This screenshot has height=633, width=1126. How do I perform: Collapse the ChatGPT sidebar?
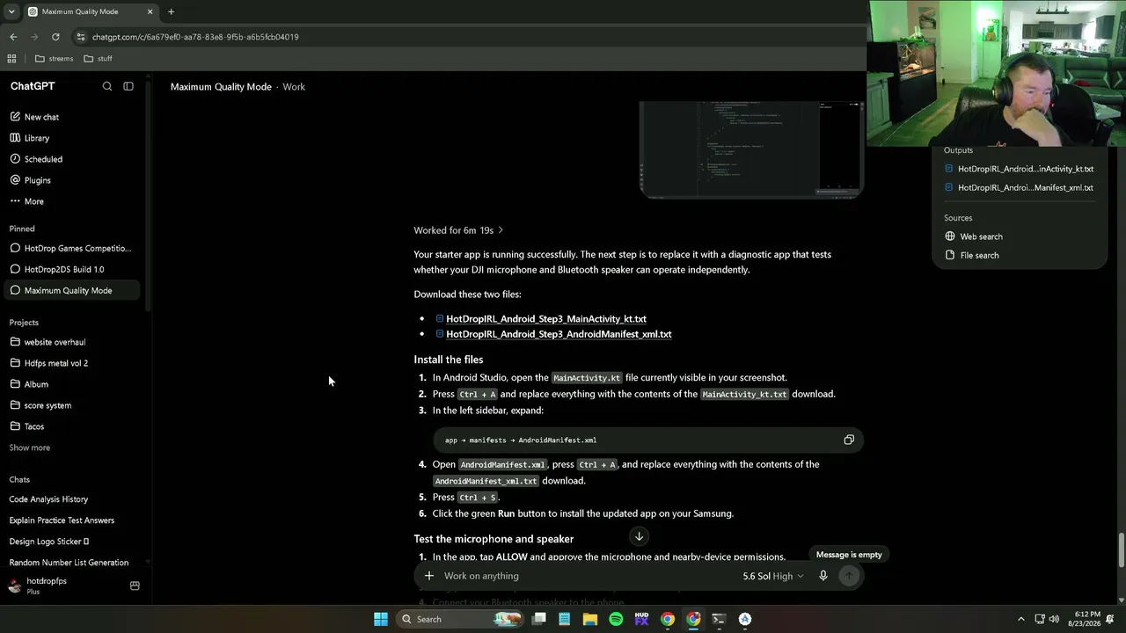tap(128, 86)
